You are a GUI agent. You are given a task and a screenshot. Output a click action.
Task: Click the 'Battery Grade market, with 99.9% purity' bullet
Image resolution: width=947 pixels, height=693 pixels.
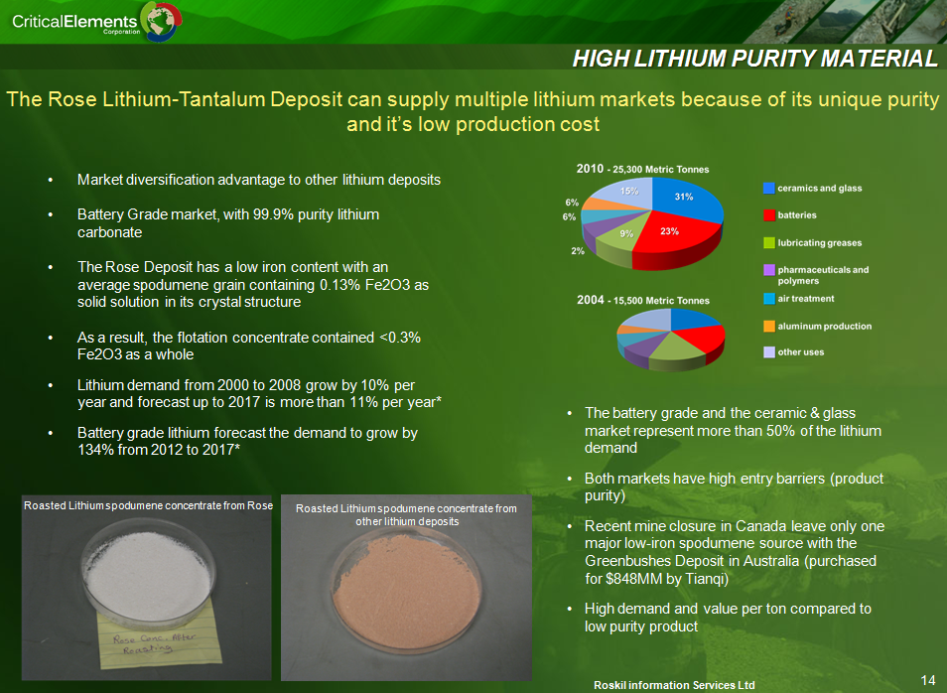pyautogui.click(x=228, y=223)
